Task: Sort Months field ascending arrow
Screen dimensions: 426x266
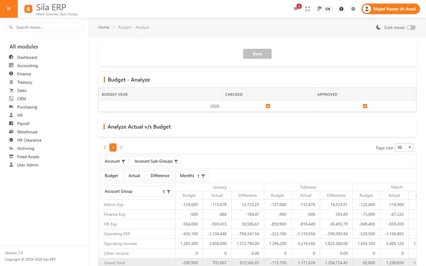Action: [x=198, y=176]
